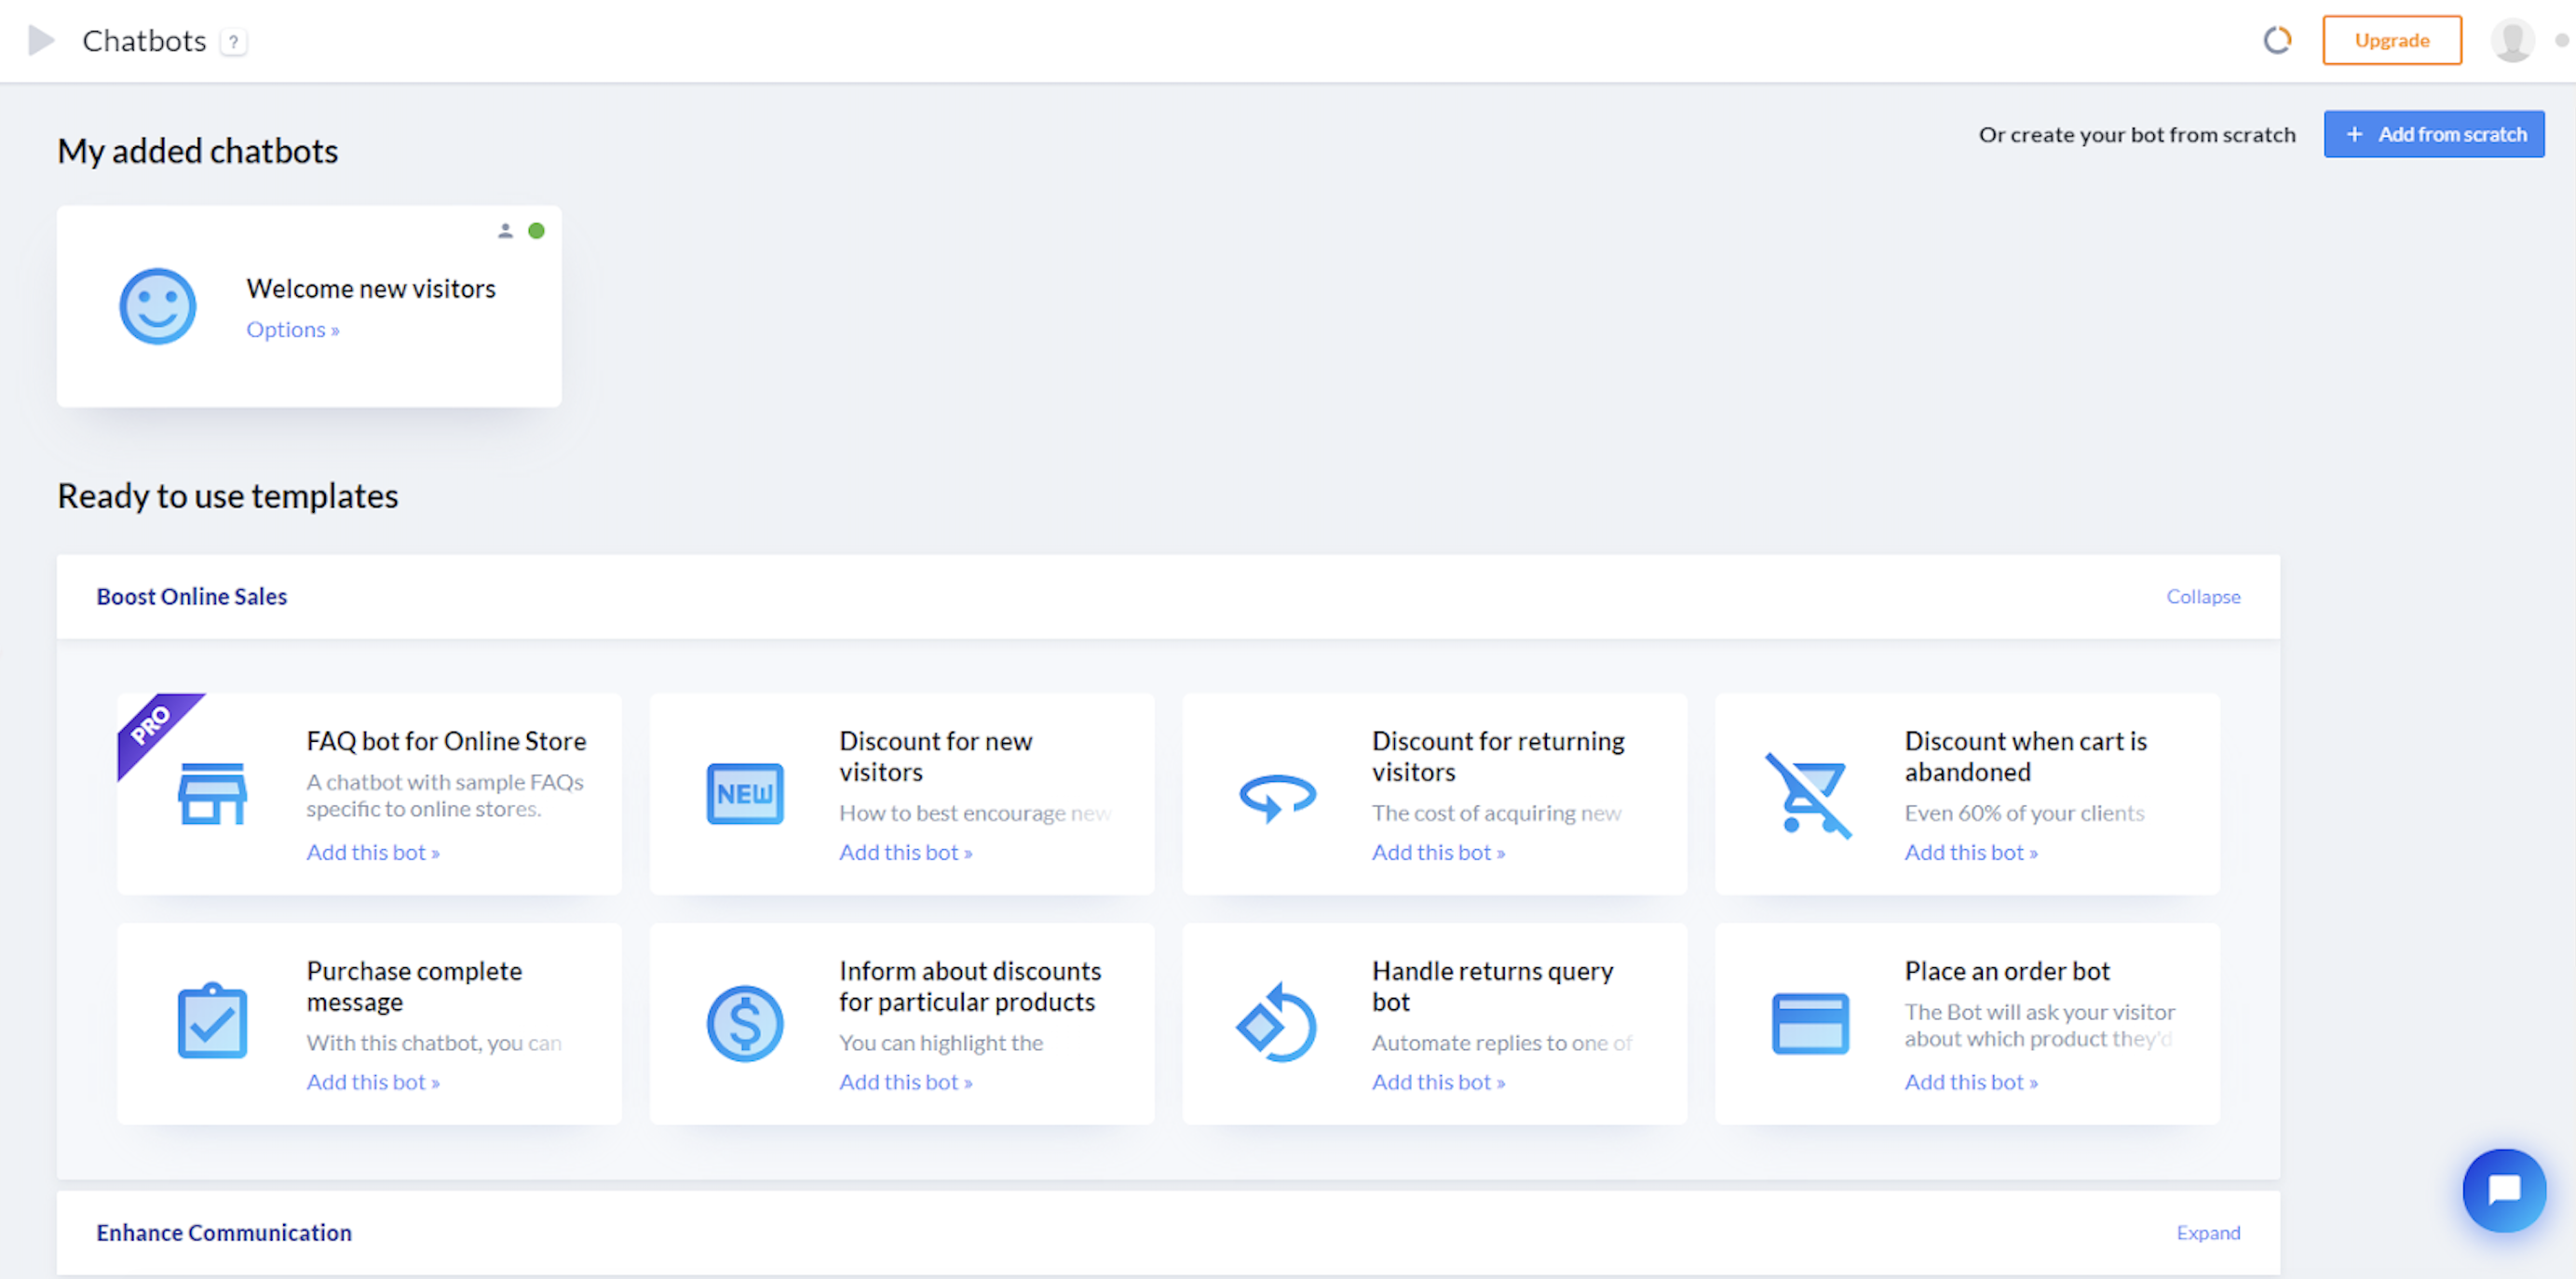The image size is (2576, 1279).
Task: Click Discount when cart is abandoned title
Action: tap(2026, 757)
